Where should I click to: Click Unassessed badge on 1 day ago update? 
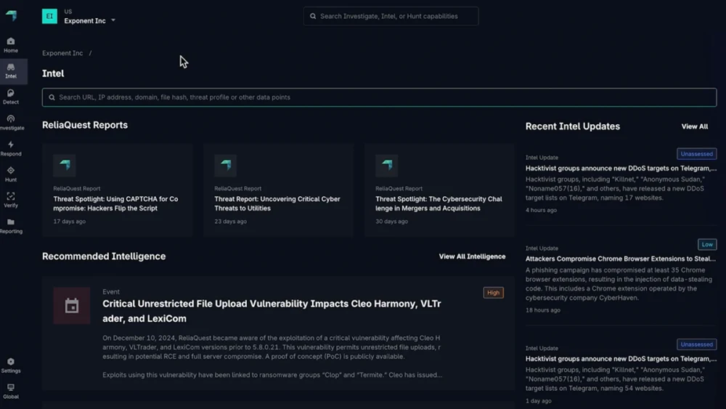(696, 344)
